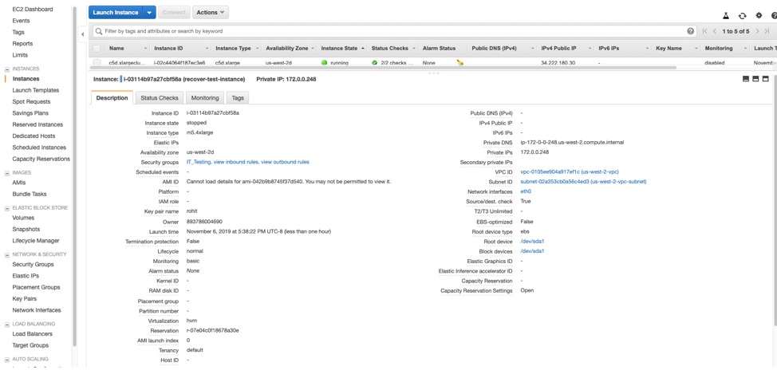Viewport: 777px width, 370px height.
Task: Open the settings gear icon
Action: (759, 15)
